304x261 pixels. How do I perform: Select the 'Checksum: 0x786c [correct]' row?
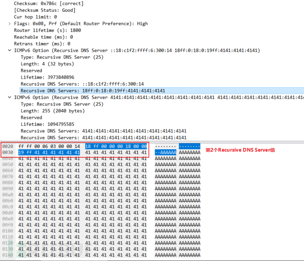click(48, 4)
